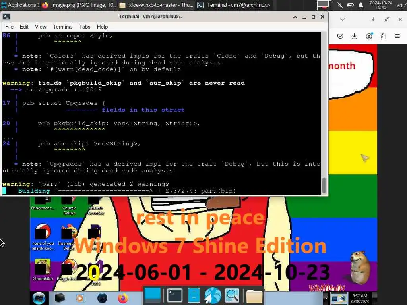The height and width of the screenshot is (305, 407).
Task: Open the Terminal menu in menu bar
Action: pos(63,27)
